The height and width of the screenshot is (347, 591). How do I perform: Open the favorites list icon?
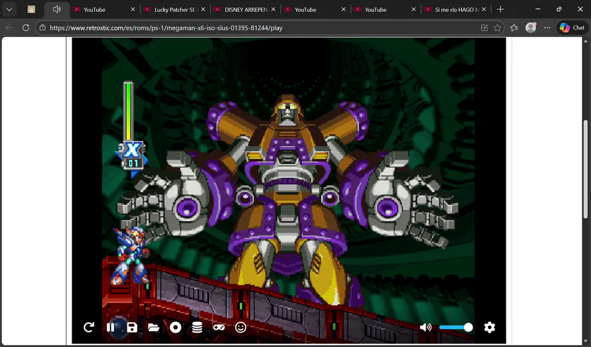click(514, 28)
